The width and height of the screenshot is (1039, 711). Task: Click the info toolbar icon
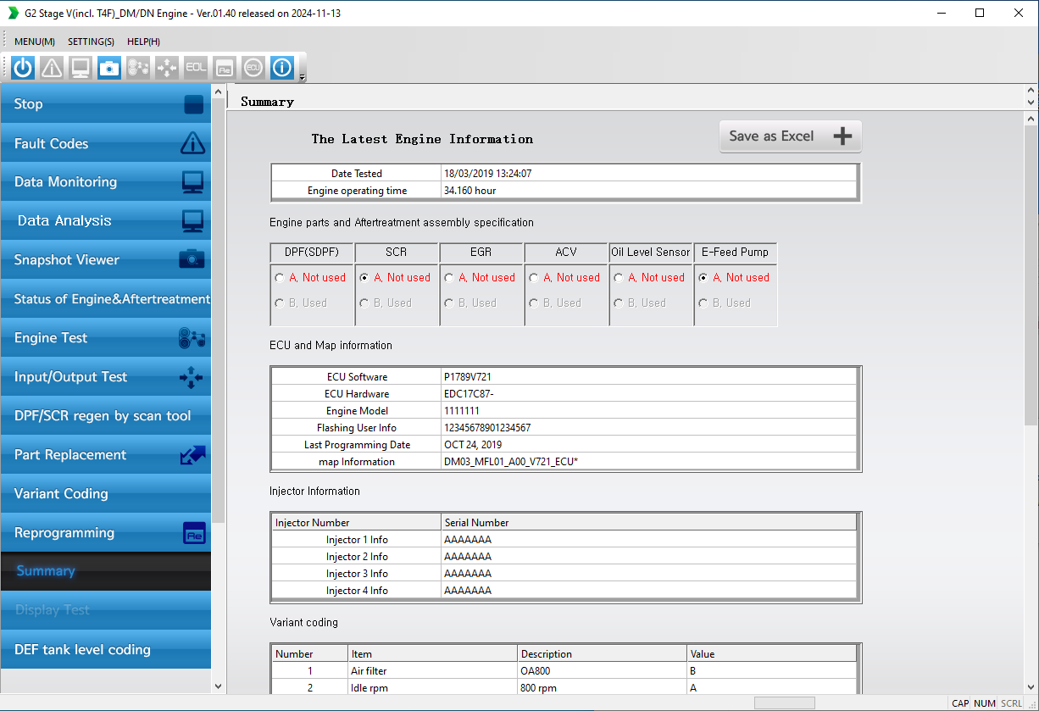pyautogui.click(x=282, y=68)
